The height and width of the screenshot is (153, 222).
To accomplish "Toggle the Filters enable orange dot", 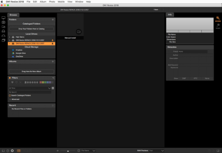I will pyautogui.click(x=10, y=78).
